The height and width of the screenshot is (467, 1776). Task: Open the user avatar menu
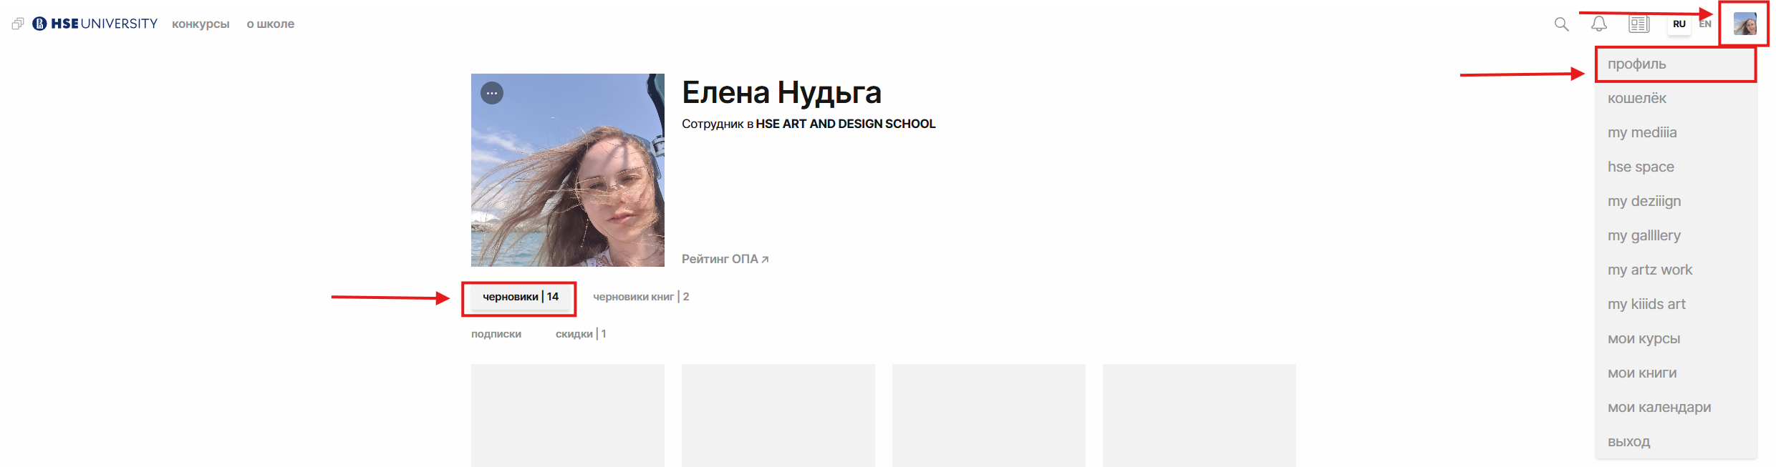pyautogui.click(x=1744, y=24)
